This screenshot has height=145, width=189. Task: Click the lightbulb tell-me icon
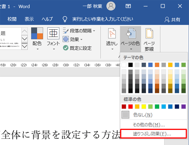click(x=65, y=19)
